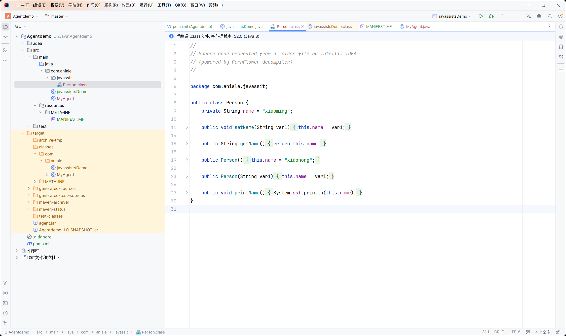Open the Services tool window
Viewport: 566px width, 336px height.
click(x=5, y=293)
